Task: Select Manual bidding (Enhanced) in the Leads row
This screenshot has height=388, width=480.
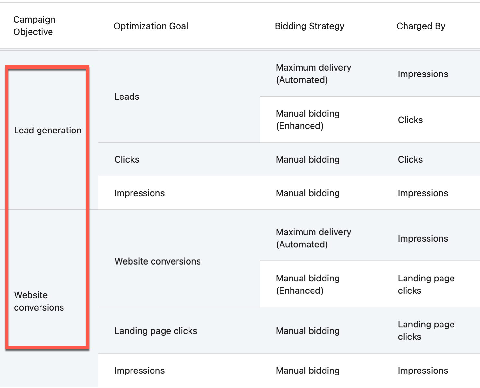Action: pos(307,120)
